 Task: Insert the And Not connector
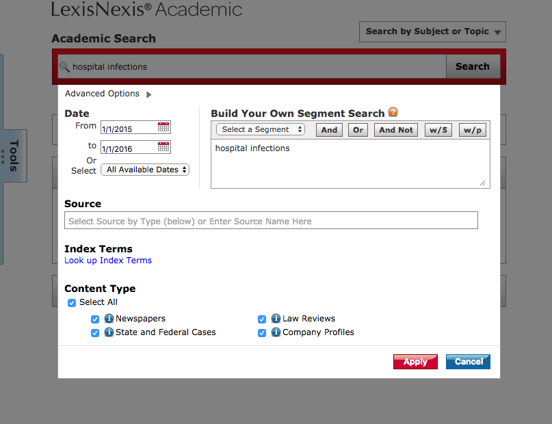point(396,130)
